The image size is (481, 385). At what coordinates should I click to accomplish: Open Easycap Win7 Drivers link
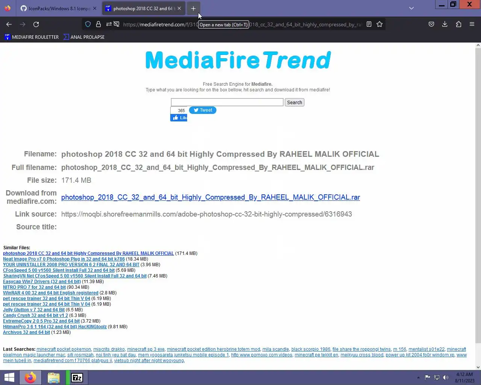coord(42,282)
